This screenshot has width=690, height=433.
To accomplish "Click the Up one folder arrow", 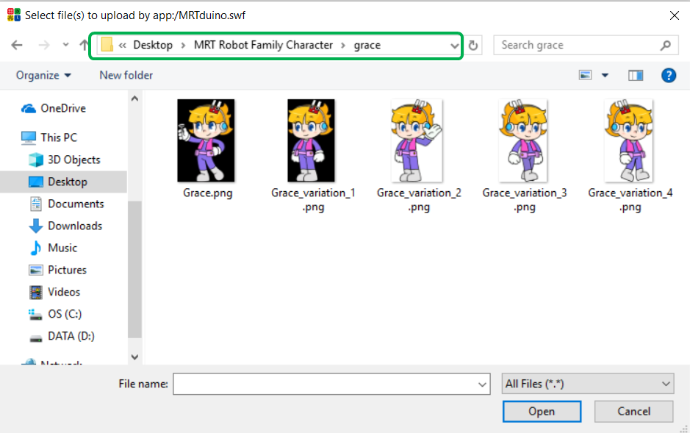I will pyautogui.click(x=84, y=45).
